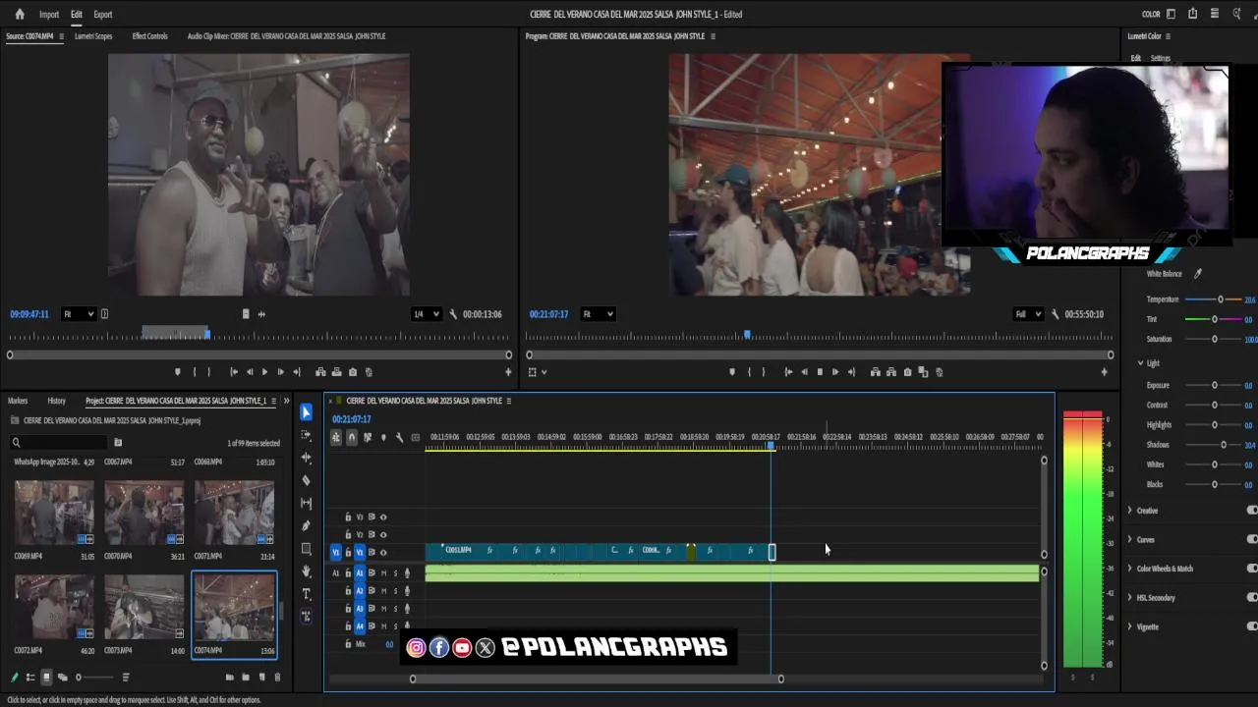Open the Import workspace tab

(49, 15)
